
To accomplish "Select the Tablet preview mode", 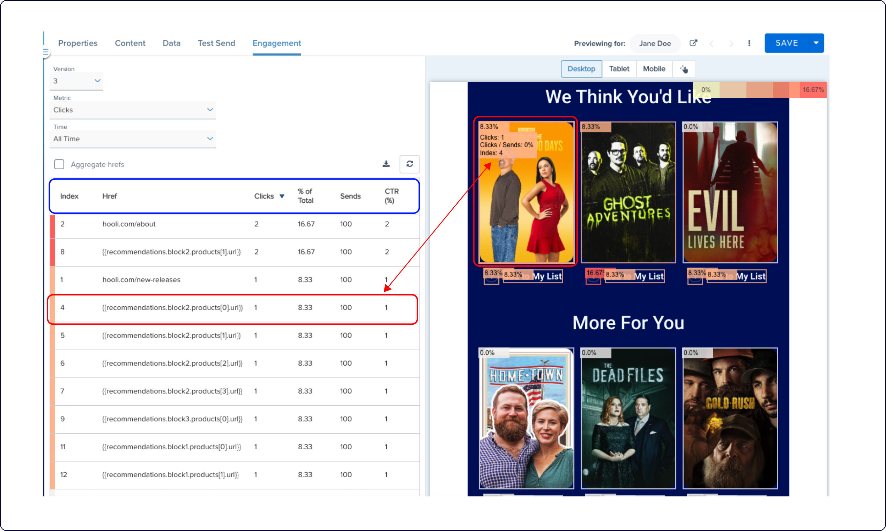I will 619,69.
